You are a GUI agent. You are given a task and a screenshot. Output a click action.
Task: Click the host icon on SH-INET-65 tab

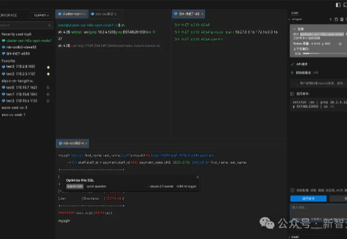coord(175,13)
